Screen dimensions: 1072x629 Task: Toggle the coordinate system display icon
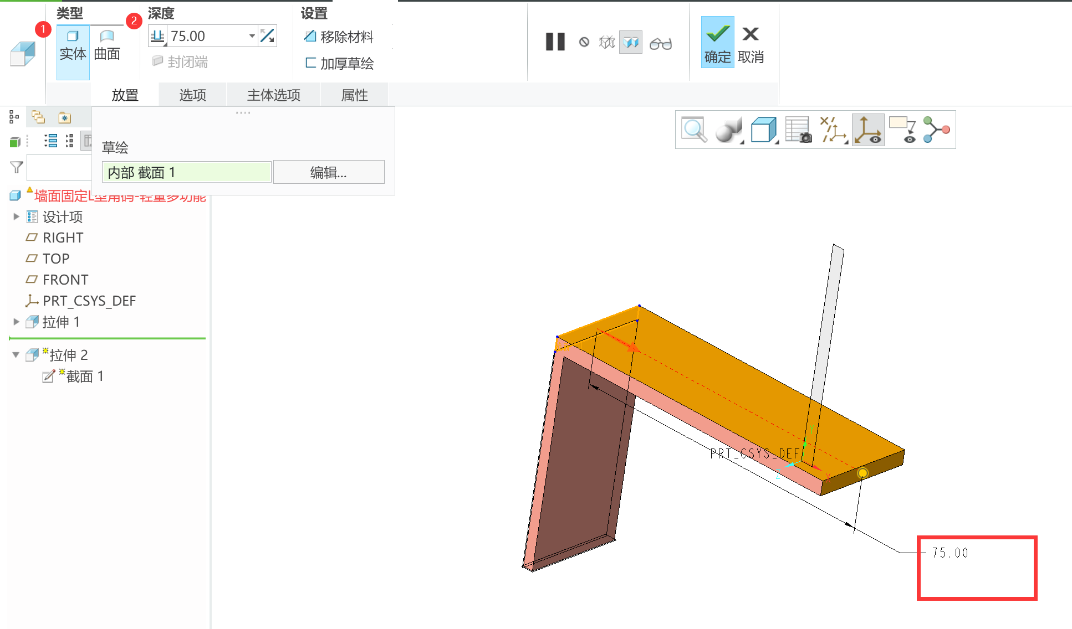point(867,130)
